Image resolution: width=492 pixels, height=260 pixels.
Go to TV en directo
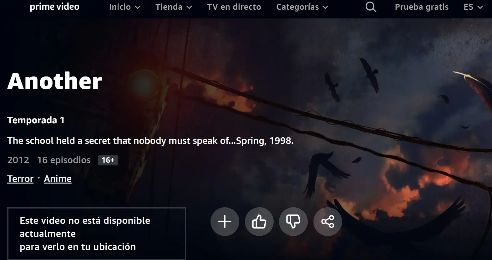click(x=234, y=7)
